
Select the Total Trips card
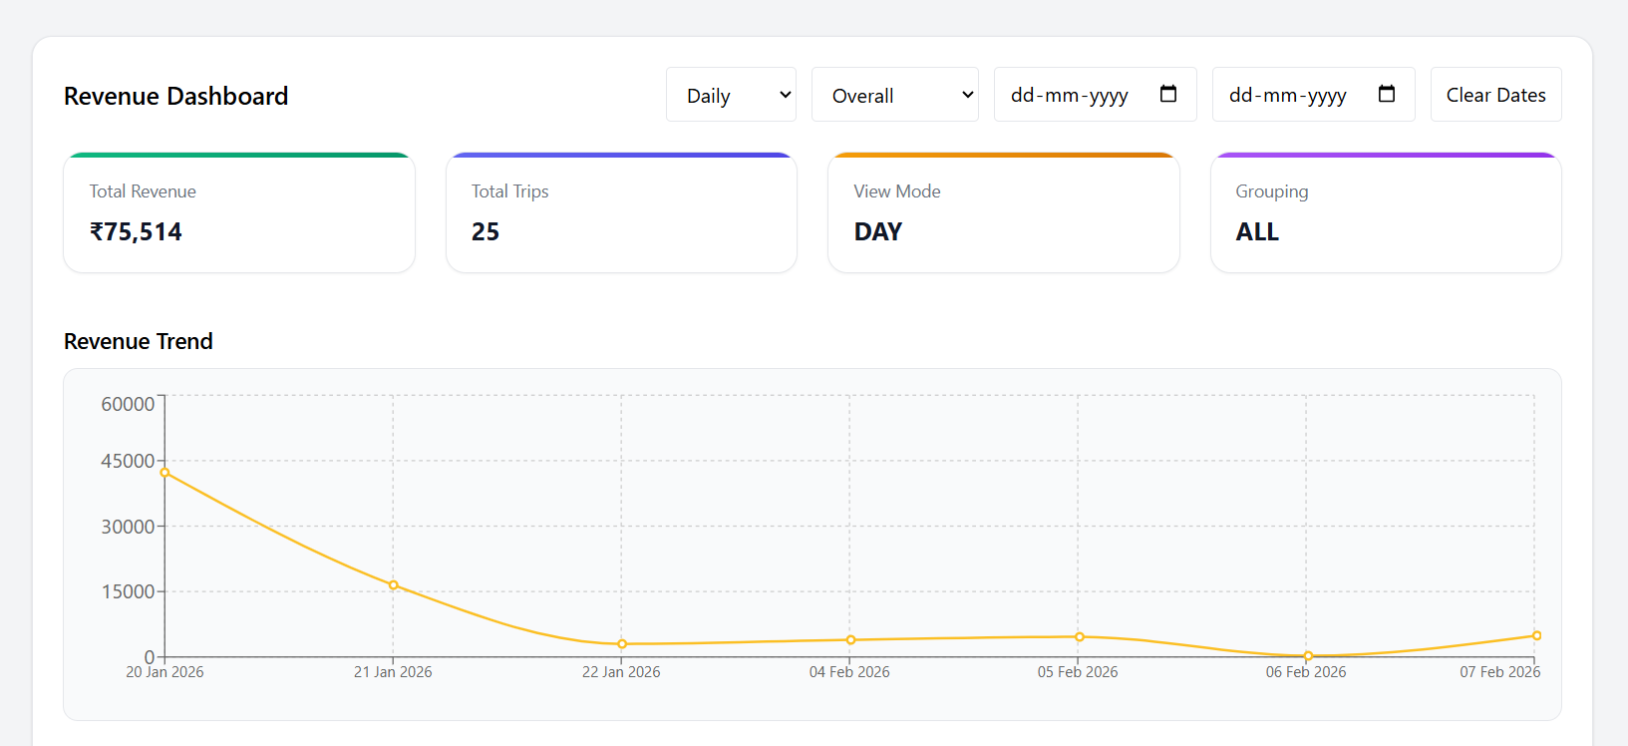tap(621, 212)
